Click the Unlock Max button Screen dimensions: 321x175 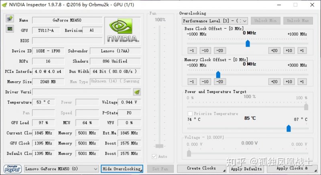(x=298, y=21)
